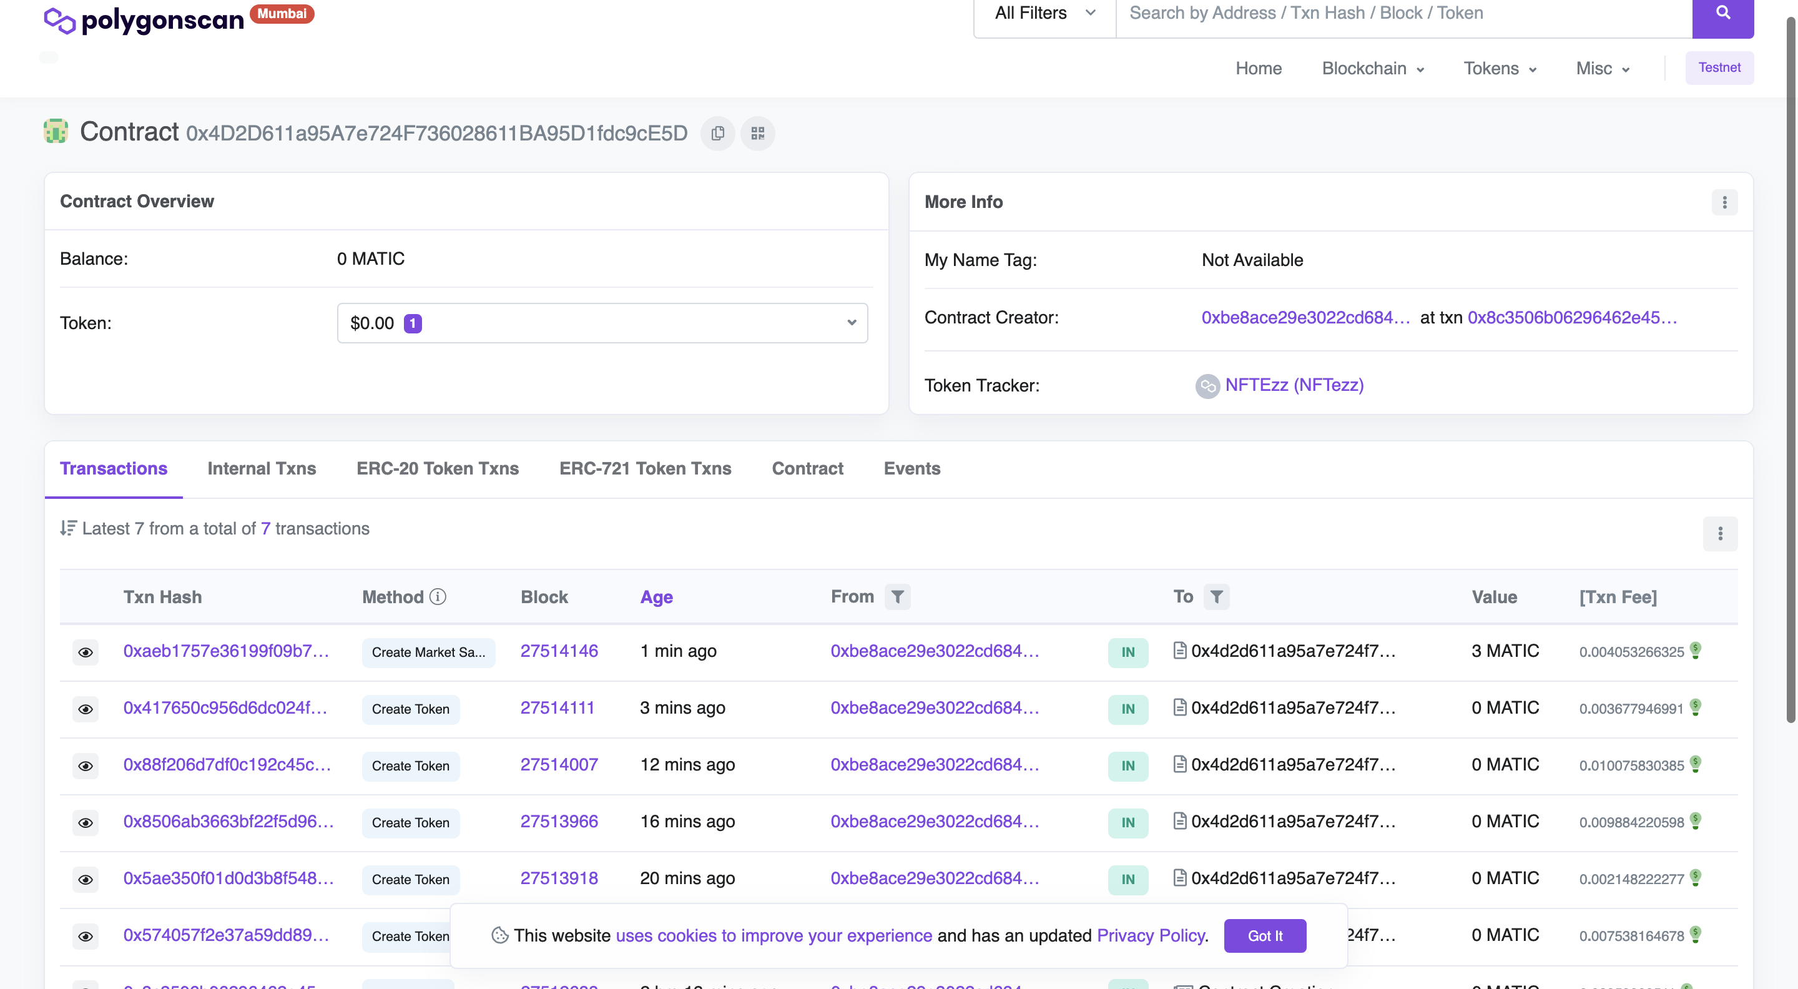Filter transactions by From address
Image resolution: width=1798 pixels, height=989 pixels.
[897, 597]
